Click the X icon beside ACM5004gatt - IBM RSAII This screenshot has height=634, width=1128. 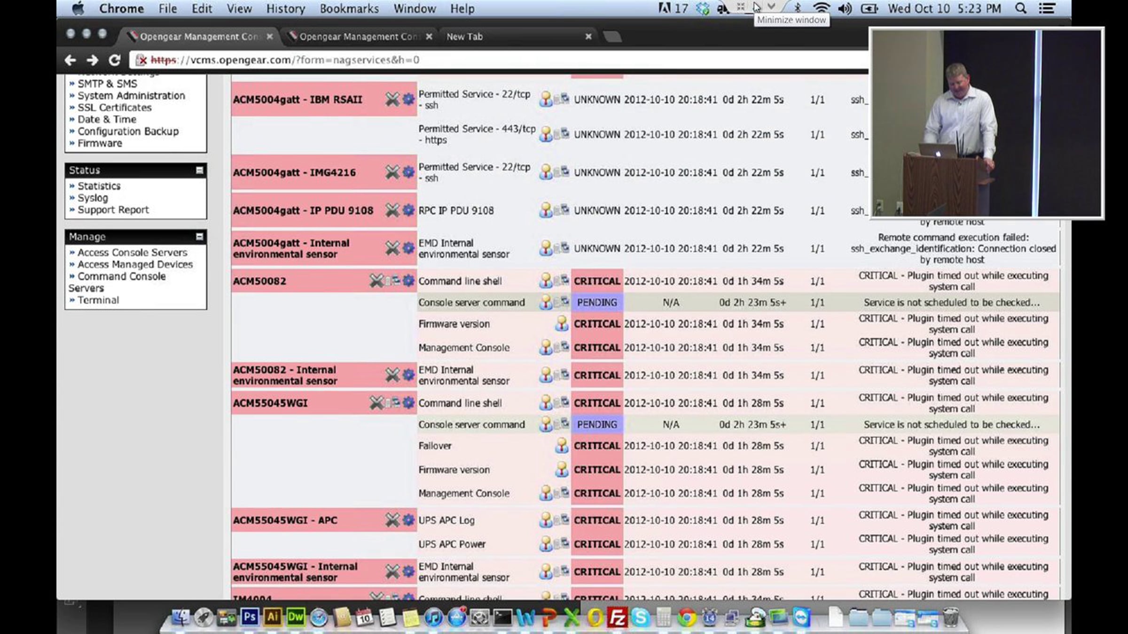point(392,99)
